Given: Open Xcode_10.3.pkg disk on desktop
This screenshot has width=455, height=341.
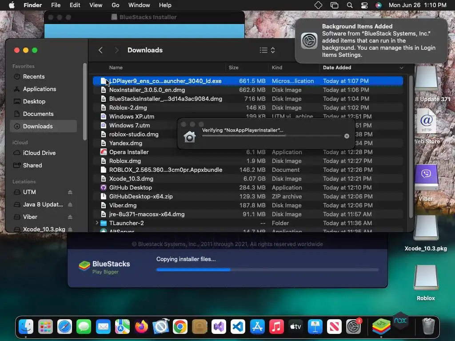Looking at the screenshot, I should coord(426,233).
